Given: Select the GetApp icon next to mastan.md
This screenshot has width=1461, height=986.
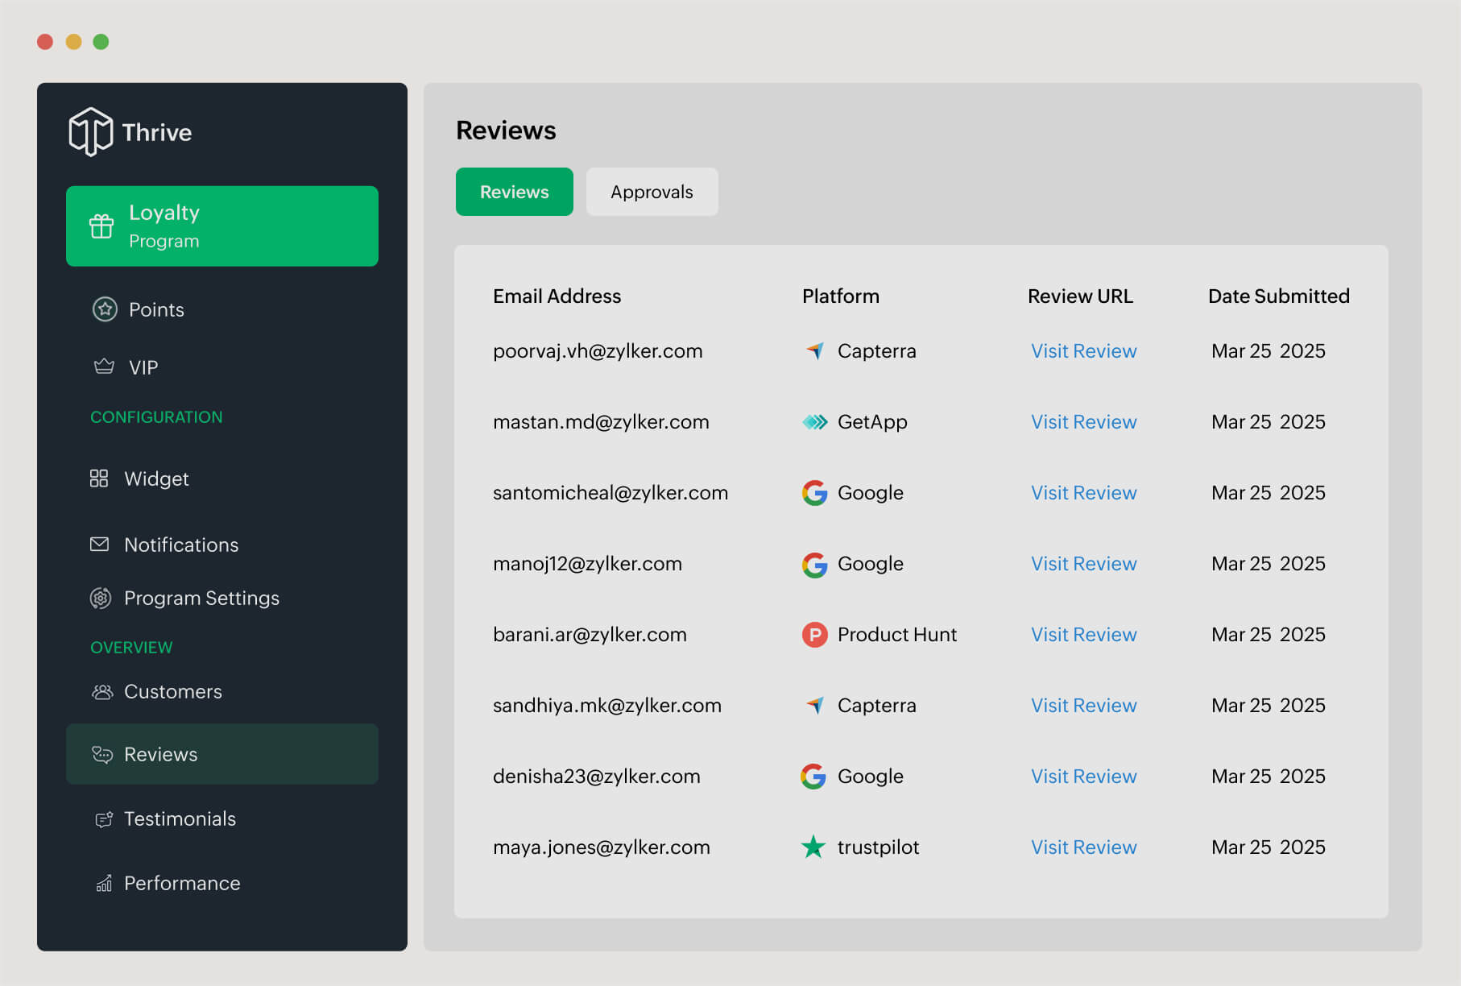Looking at the screenshot, I should [x=814, y=421].
